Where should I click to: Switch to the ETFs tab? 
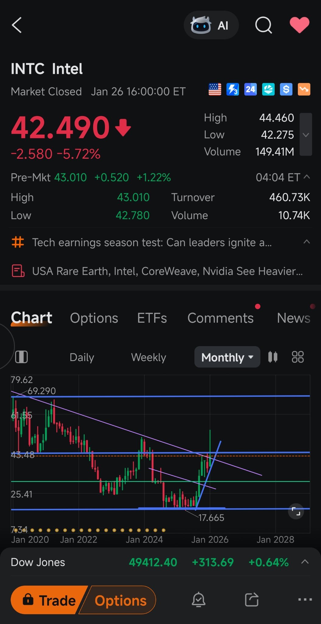point(152,318)
